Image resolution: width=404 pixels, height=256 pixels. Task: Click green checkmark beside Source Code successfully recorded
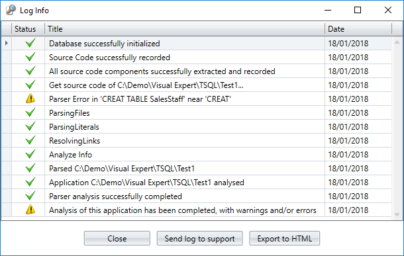30,57
